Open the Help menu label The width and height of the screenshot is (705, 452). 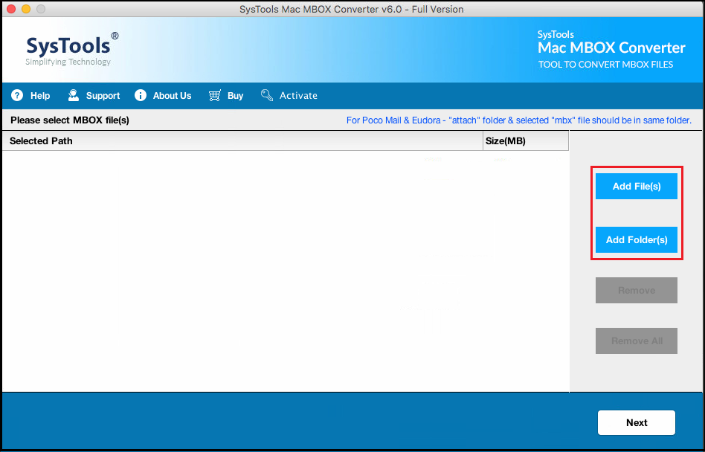tap(40, 96)
